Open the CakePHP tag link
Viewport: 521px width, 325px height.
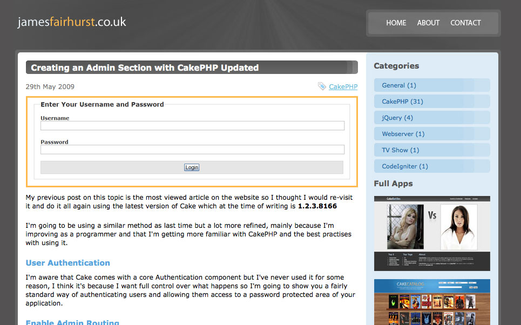pyautogui.click(x=343, y=86)
